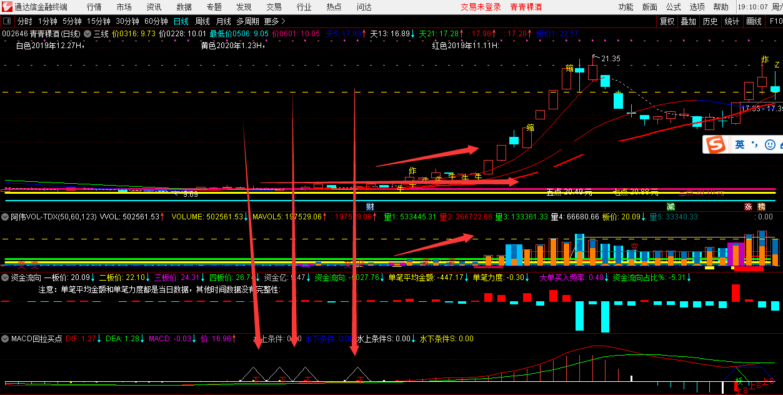Switch to the 5分钟 period tab
Image resolution: width=783 pixels, height=395 pixels.
pos(72,21)
